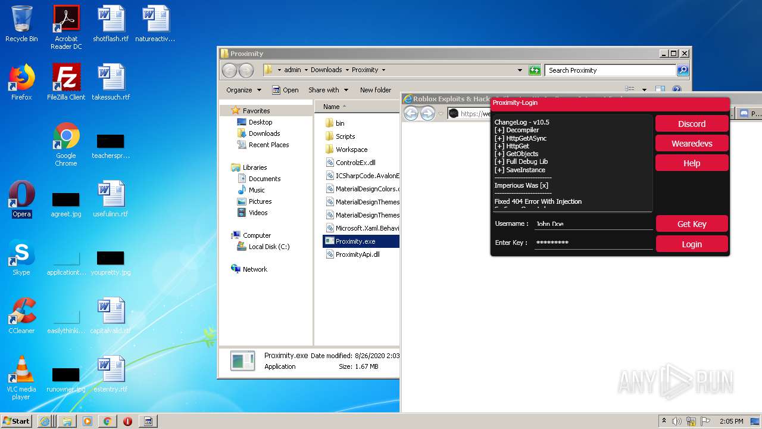Select runowner.jpg file on desktop
762x429 pixels.
pos(66,378)
